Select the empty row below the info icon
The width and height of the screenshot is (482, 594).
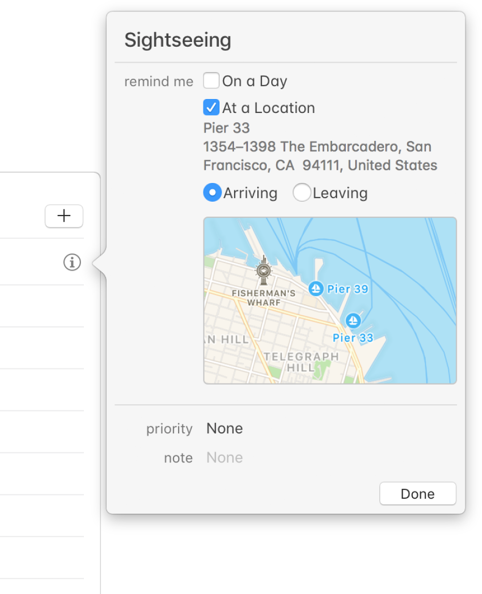click(42, 306)
